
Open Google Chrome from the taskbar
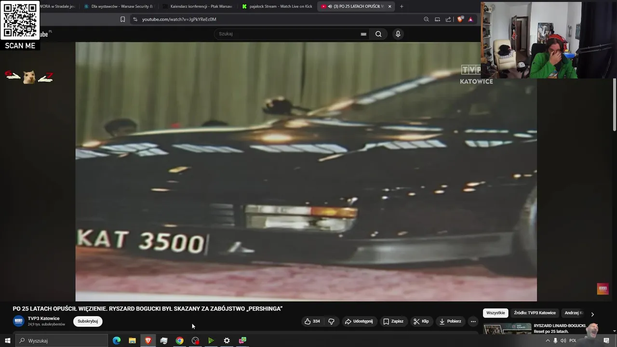(179, 340)
